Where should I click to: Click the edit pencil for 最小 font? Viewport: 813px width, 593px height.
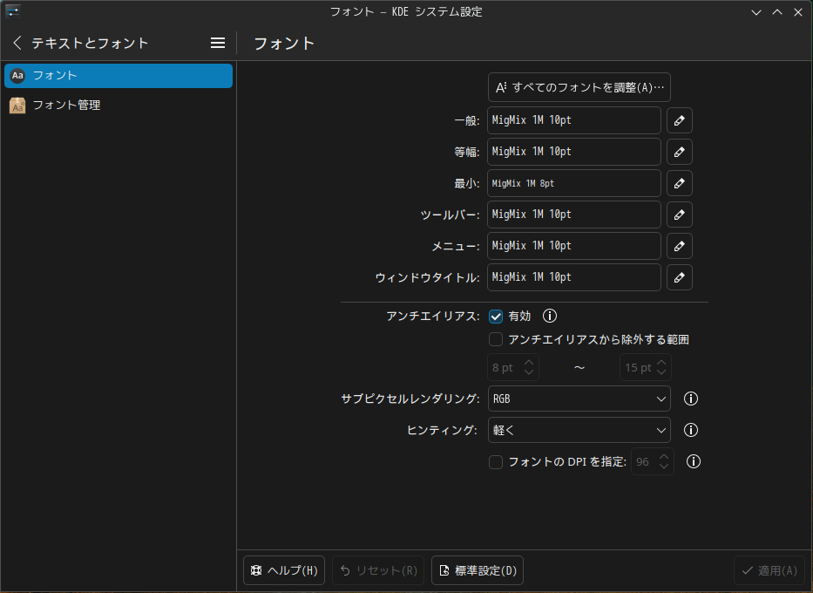(x=679, y=183)
